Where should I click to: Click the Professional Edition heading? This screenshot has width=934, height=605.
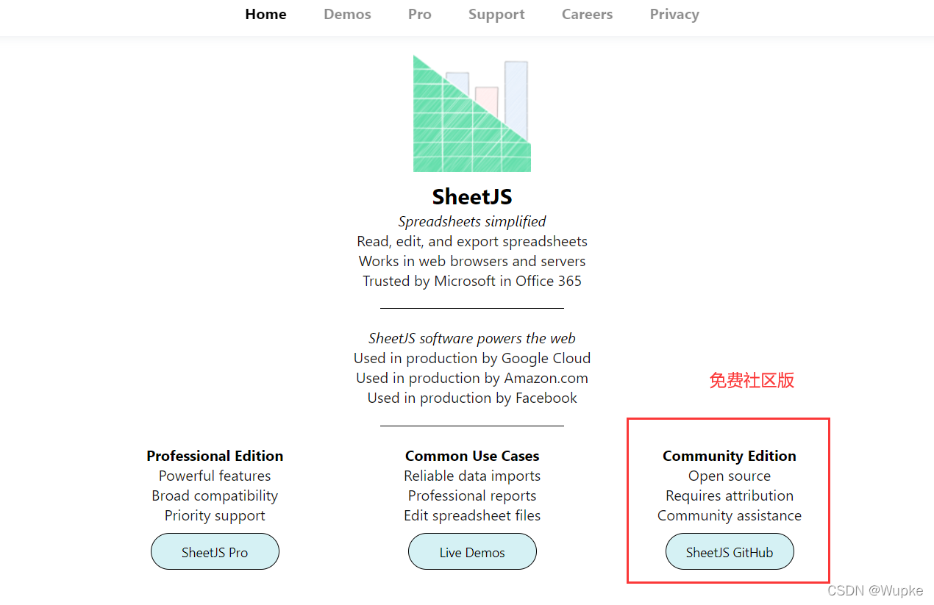tap(215, 456)
